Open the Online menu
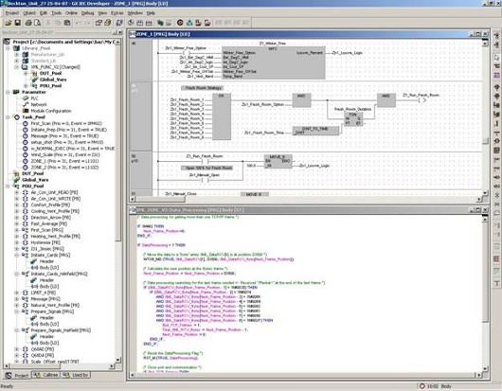The image size is (502, 391). click(x=71, y=13)
